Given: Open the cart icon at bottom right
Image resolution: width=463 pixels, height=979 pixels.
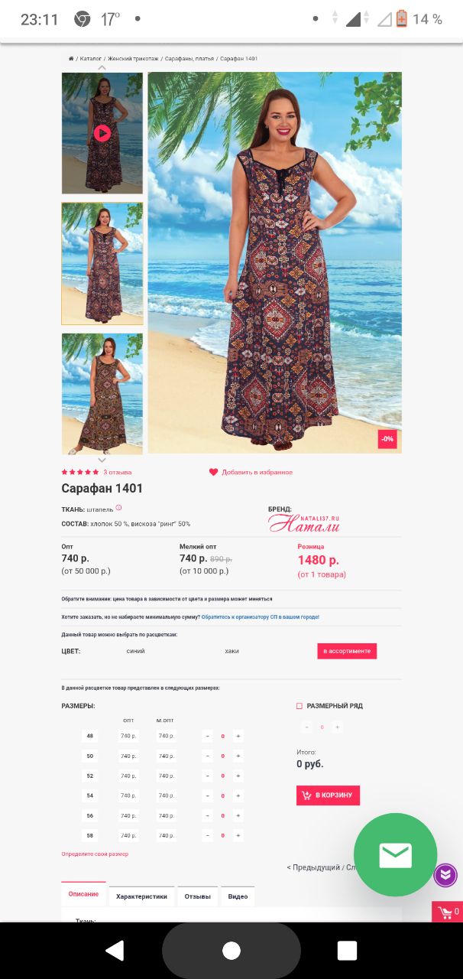Looking at the screenshot, I should pyautogui.click(x=447, y=912).
